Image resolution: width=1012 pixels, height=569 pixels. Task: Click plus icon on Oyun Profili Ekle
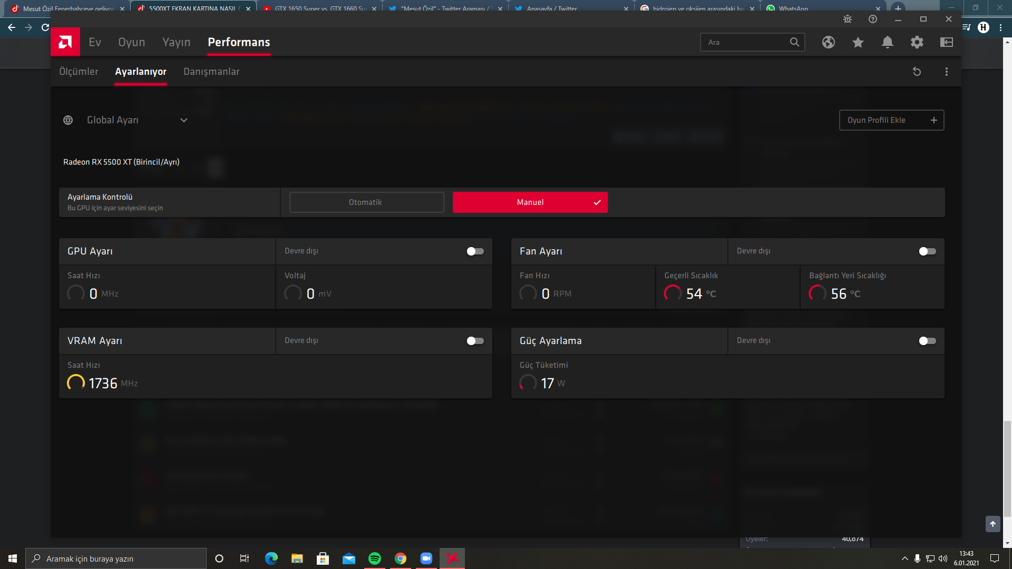[934, 120]
